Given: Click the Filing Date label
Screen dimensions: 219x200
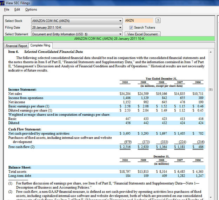Looking at the screenshot, I should coord(12,27).
